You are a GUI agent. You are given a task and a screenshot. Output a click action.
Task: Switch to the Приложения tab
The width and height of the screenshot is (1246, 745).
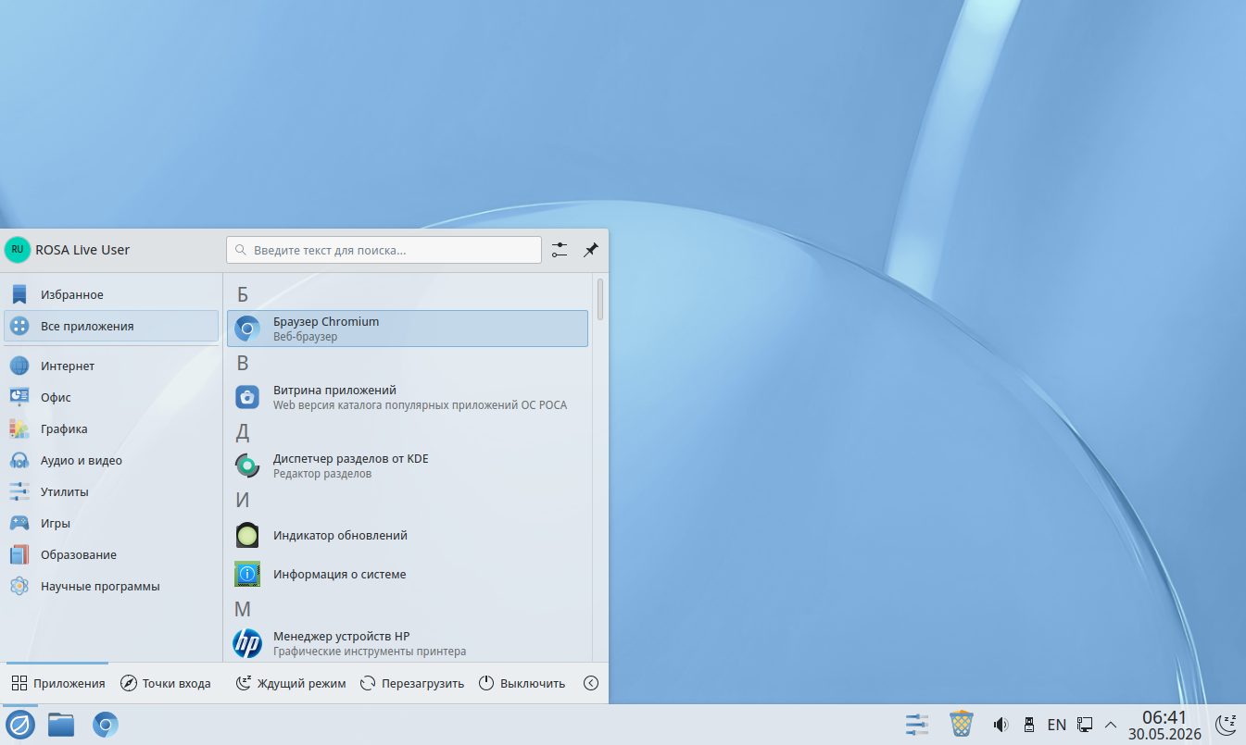click(58, 683)
